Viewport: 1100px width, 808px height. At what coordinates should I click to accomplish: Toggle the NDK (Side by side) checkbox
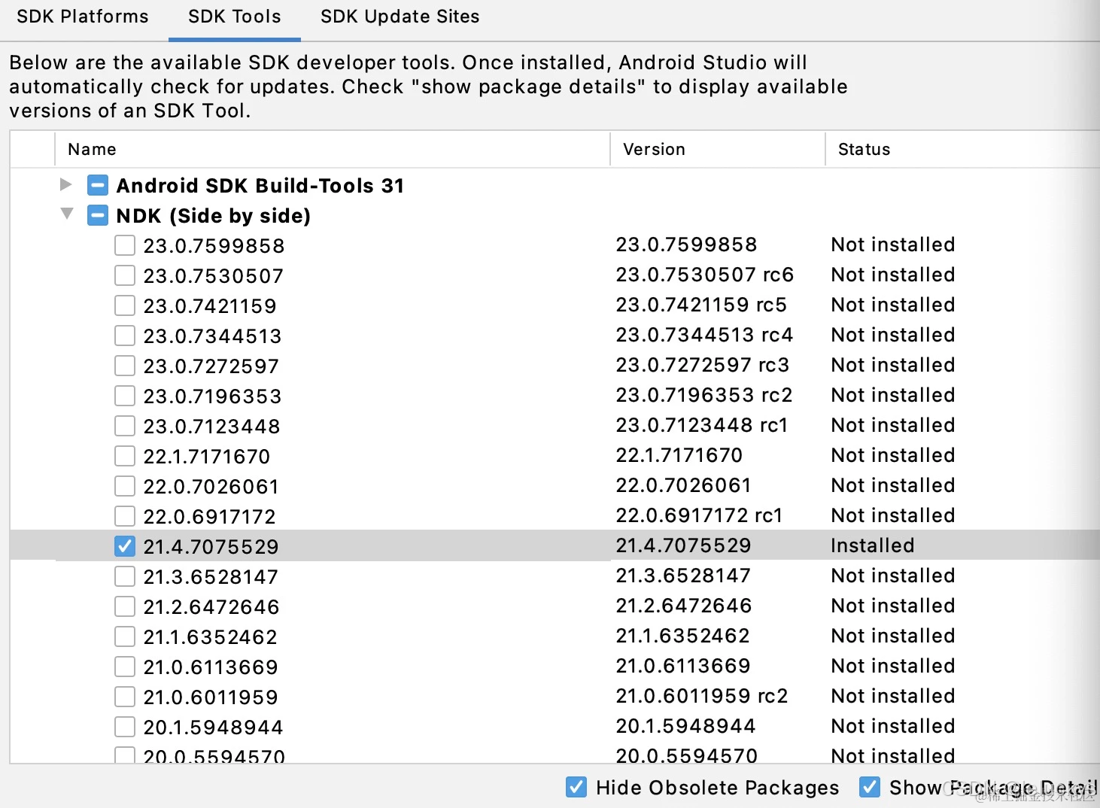[98, 216]
